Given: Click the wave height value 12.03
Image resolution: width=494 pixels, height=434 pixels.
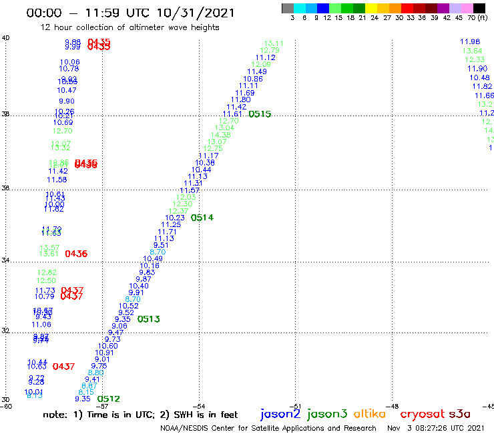Looking at the screenshot, I should point(186,197).
